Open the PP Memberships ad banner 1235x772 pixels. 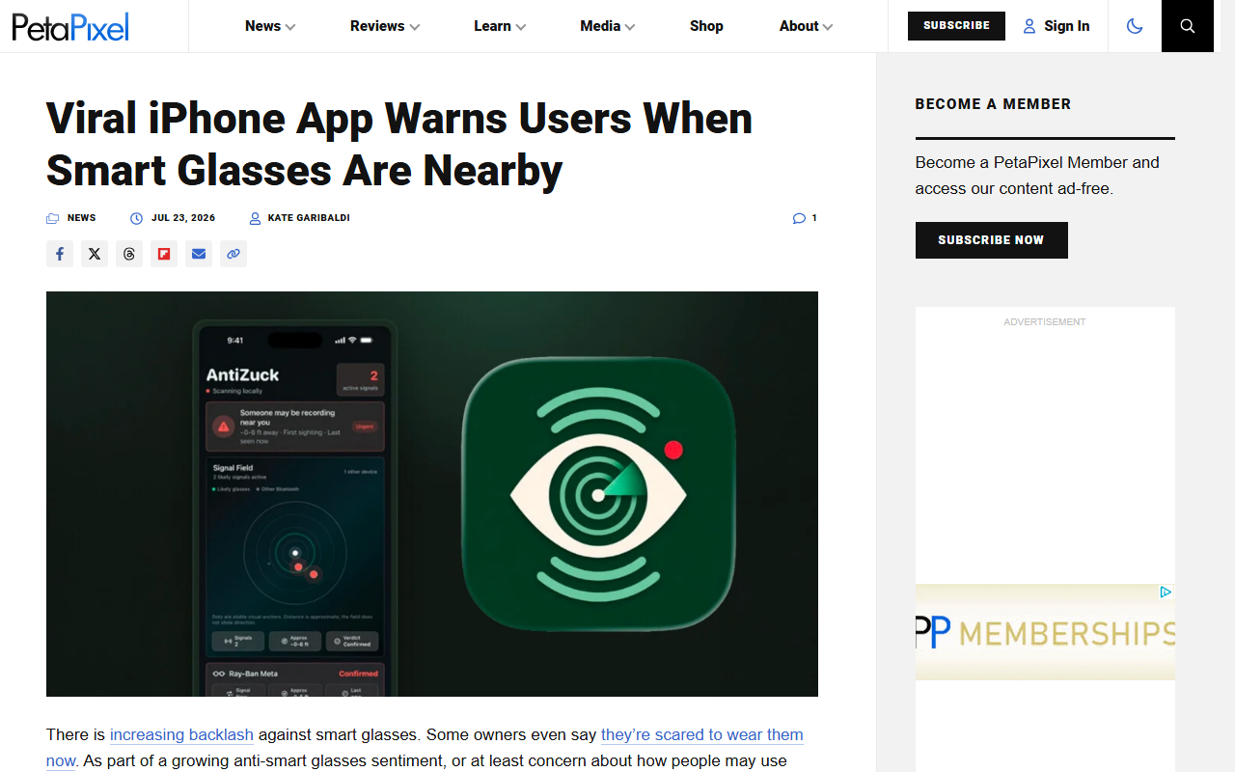(x=1045, y=632)
